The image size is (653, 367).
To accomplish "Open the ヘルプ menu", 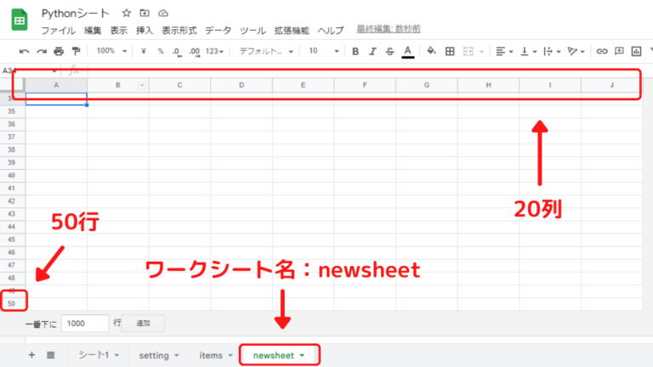I will [331, 31].
